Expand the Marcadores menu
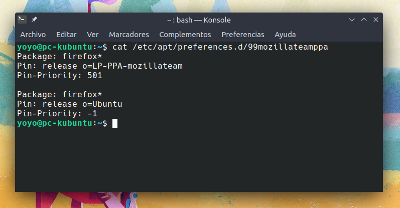This screenshot has width=400, height=208. coord(129,35)
